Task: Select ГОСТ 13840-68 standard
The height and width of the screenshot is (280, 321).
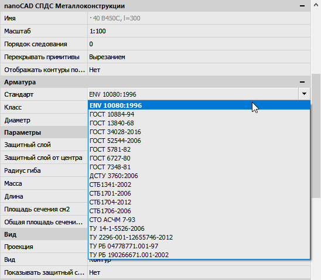Action: pos(199,123)
